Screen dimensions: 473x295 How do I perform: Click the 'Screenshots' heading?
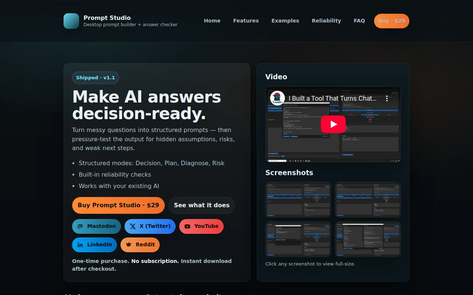click(289, 173)
